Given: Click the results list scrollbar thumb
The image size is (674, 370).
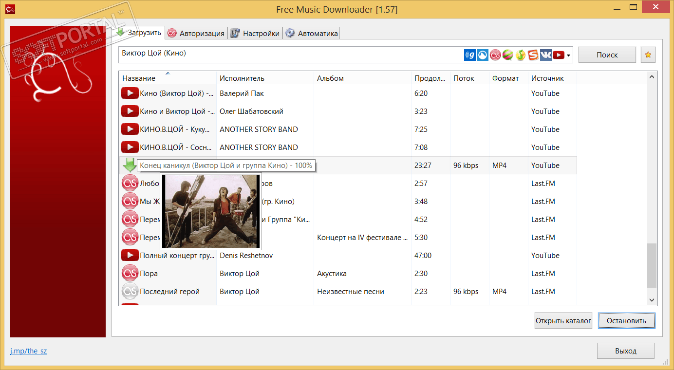Looking at the screenshot, I should (652, 266).
